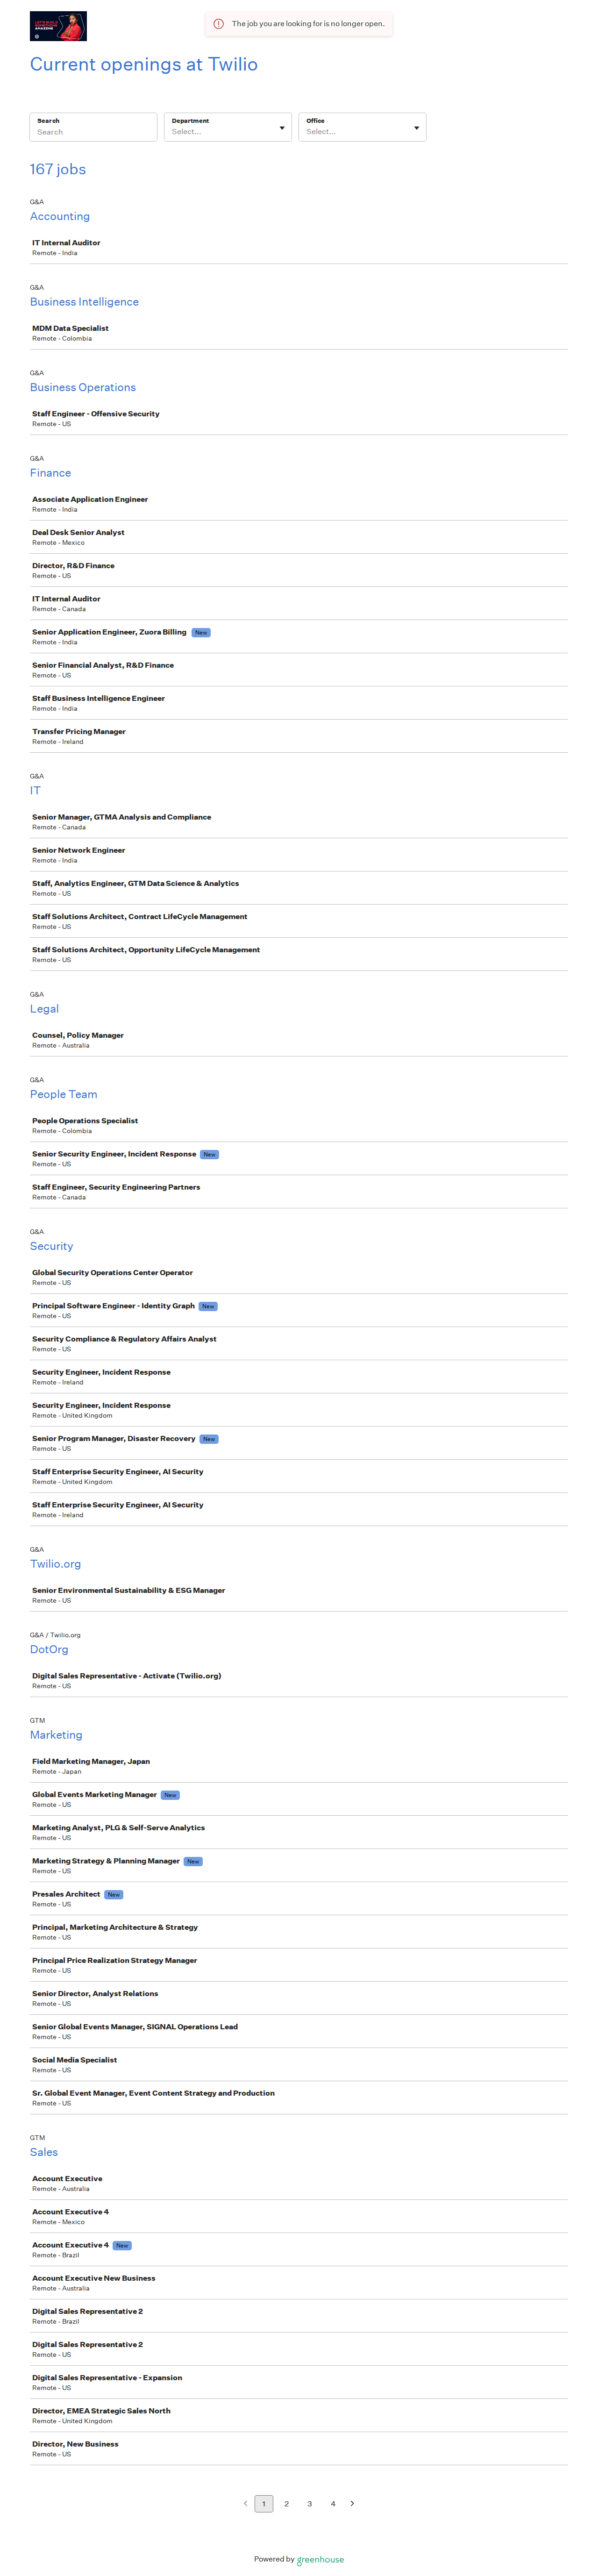The height and width of the screenshot is (2576, 598).
Task: Open Senior Manager, GTMA Analysis and Compliance
Action: pyautogui.click(x=299, y=822)
